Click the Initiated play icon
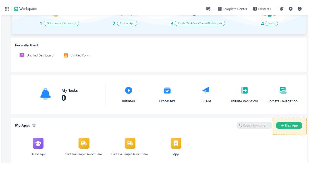This screenshot has width=309, height=173. pyautogui.click(x=128, y=90)
